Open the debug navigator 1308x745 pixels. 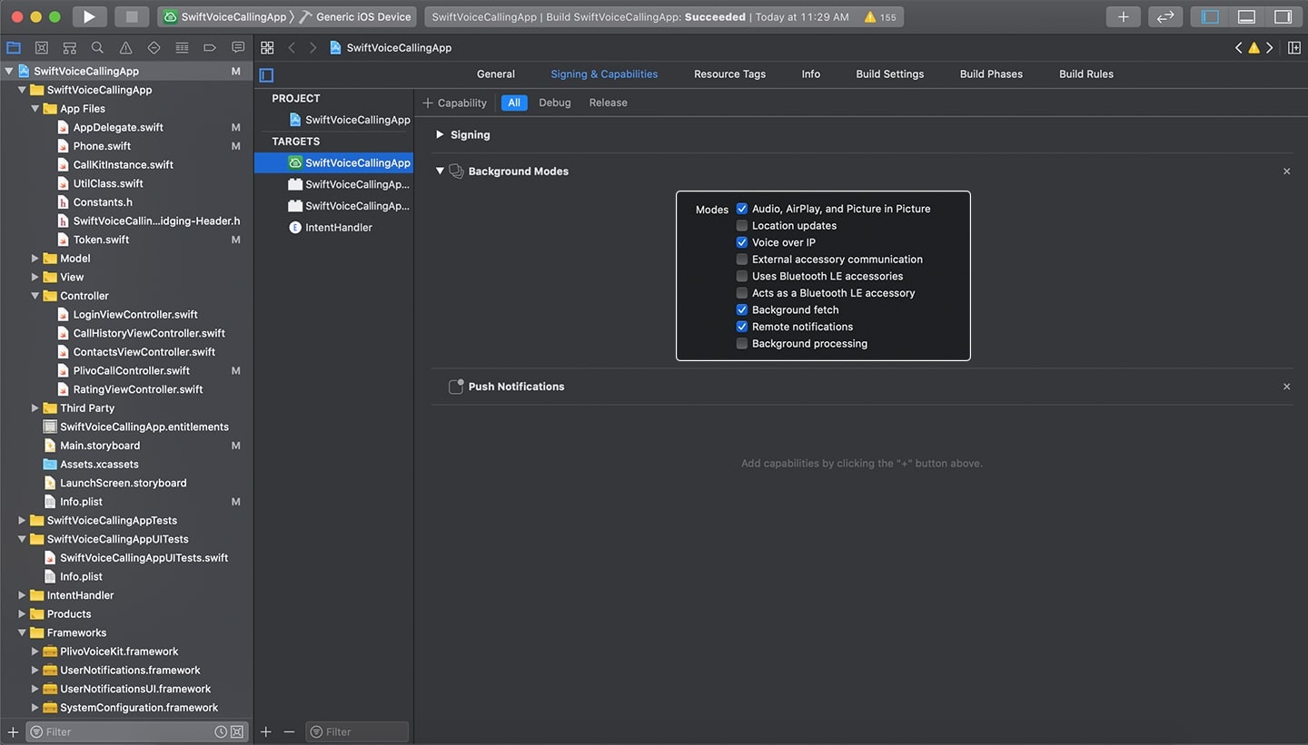(x=182, y=48)
